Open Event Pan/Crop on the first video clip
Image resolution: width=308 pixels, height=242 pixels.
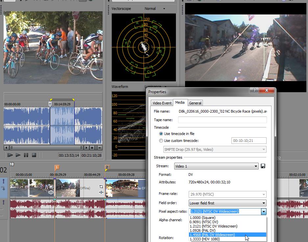pyautogui.click(x=51, y=187)
